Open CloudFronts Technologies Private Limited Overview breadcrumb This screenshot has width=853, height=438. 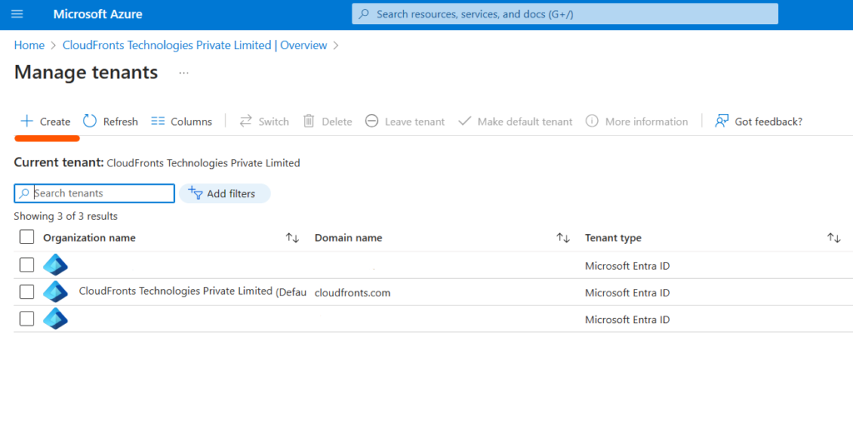[195, 45]
